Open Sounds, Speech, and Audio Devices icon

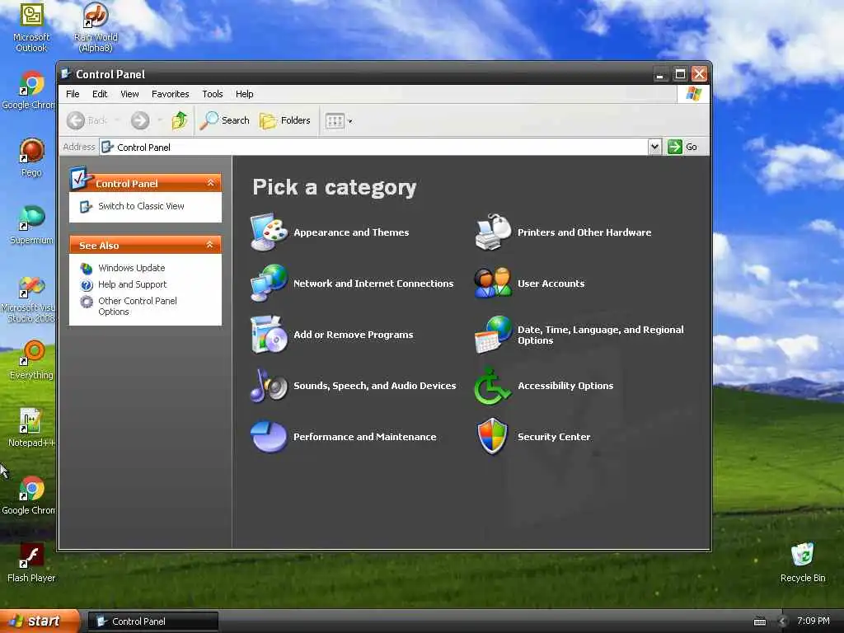click(x=269, y=386)
